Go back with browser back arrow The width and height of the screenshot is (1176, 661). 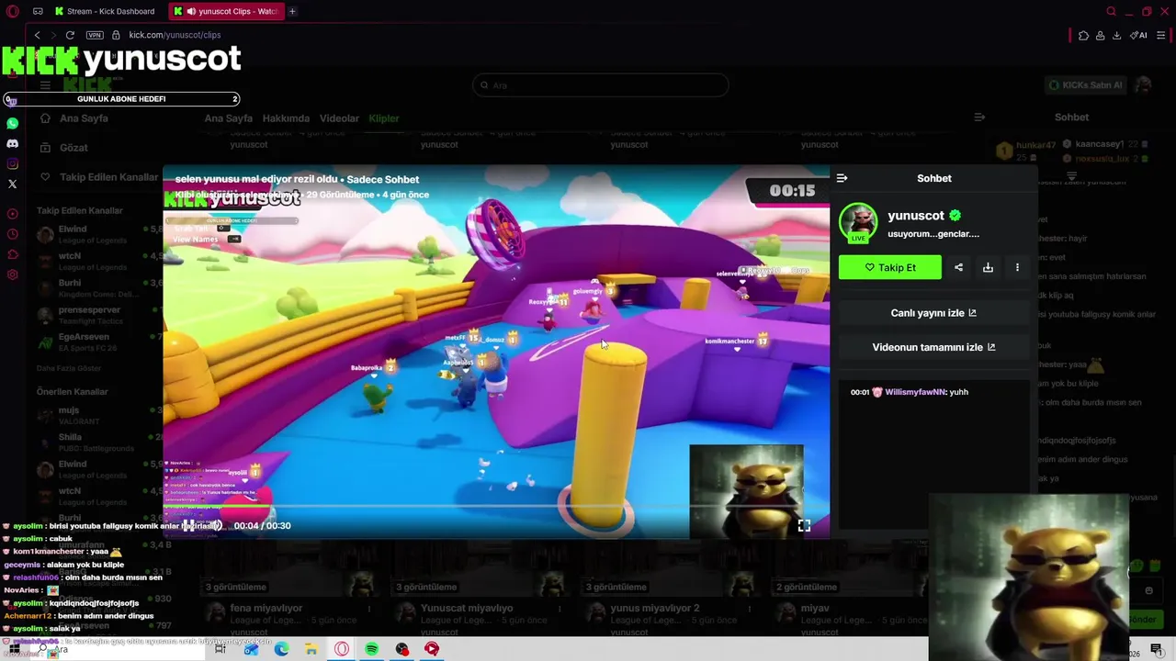[37, 35]
